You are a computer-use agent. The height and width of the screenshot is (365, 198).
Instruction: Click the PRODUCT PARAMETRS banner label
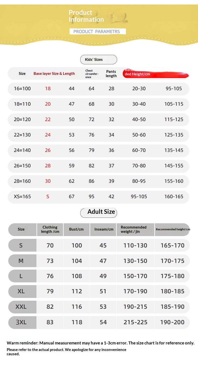[x=97, y=32]
